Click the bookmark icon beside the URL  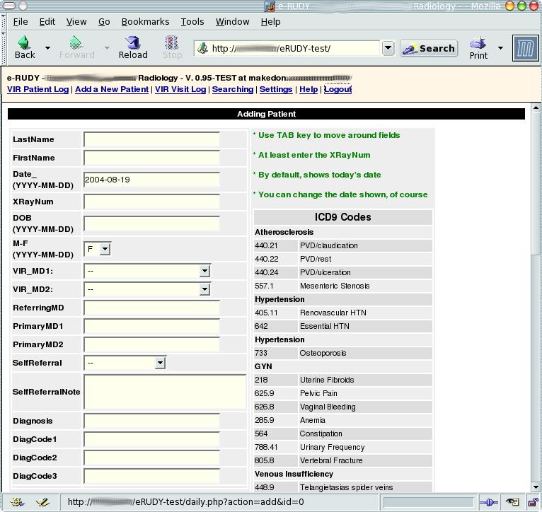pos(202,48)
